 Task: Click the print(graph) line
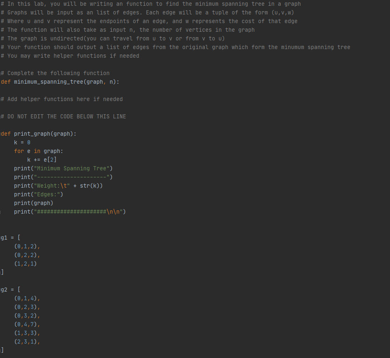tap(33, 203)
